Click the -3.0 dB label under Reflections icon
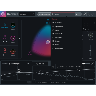Screen dimensions: 96x96 [48, 23]
